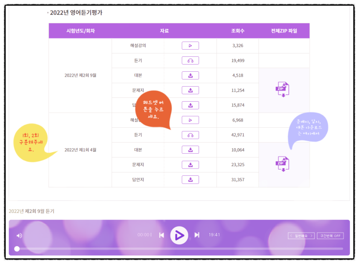Download the 문제지 for 2022년 제1회 4월

[190, 165]
